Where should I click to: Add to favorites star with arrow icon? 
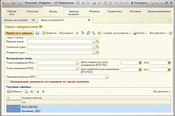(x=94, y=3)
